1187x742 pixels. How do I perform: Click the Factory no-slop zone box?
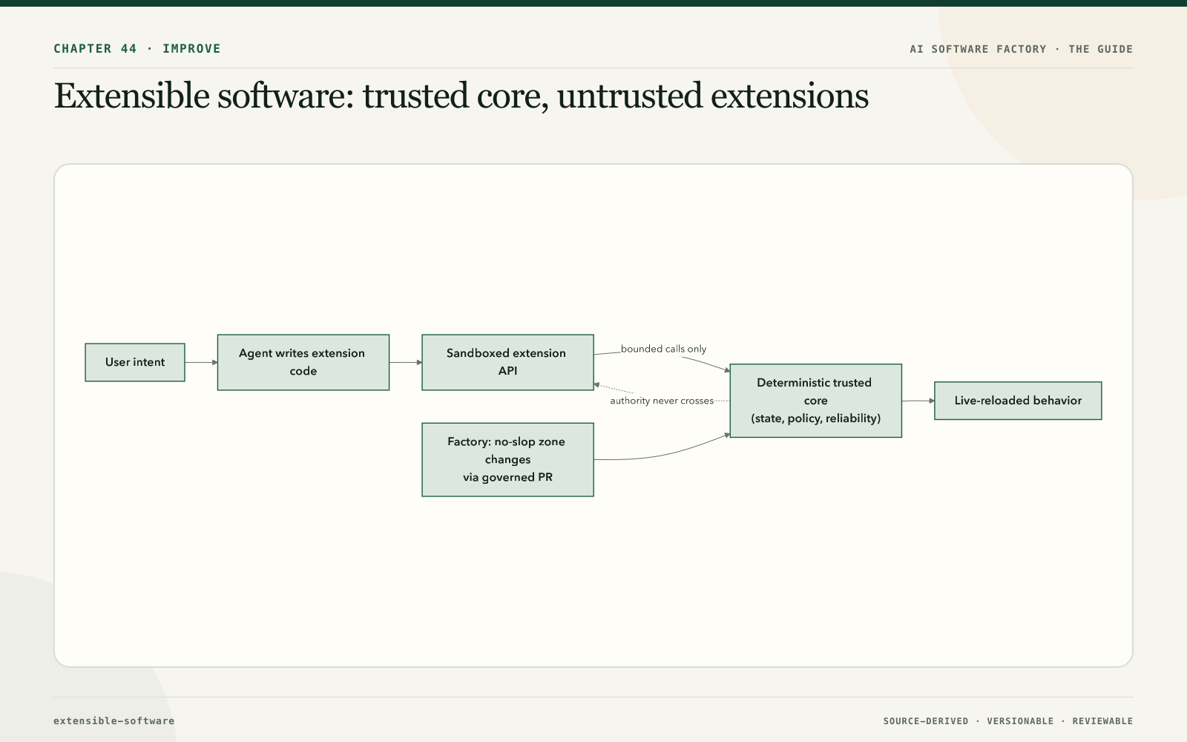507,460
